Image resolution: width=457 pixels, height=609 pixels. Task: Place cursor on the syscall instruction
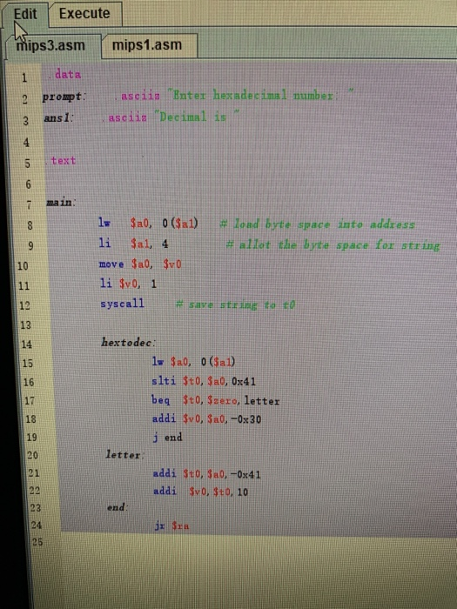pos(122,304)
